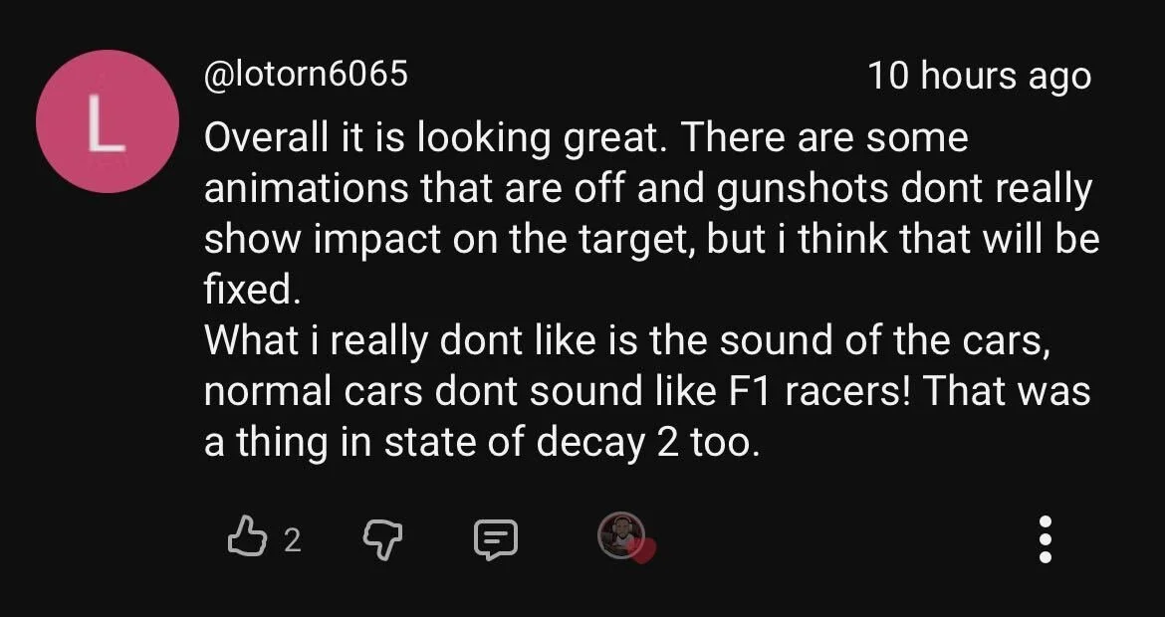Open replies via the speech bubble icon
Viewport: 1165px width, 617px height.
tap(496, 539)
